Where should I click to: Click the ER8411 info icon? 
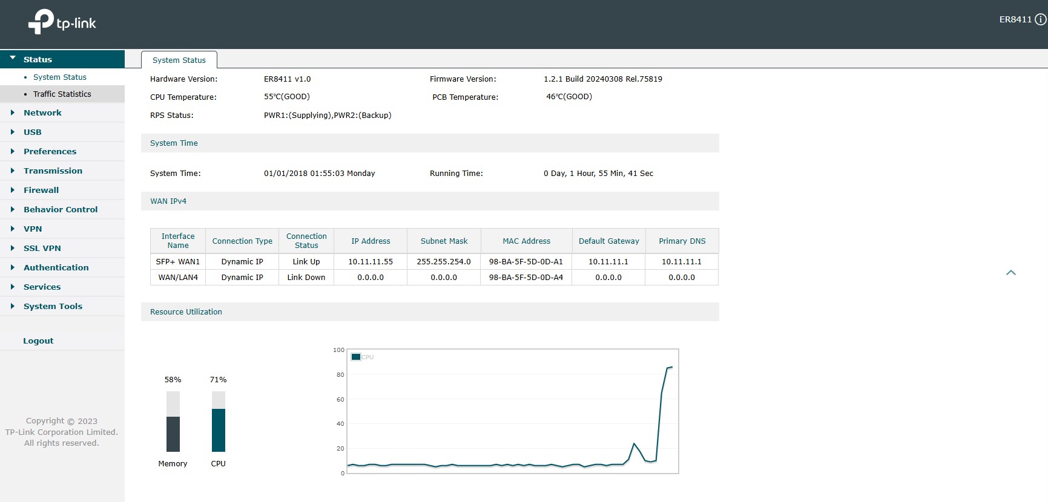(x=1040, y=19)
